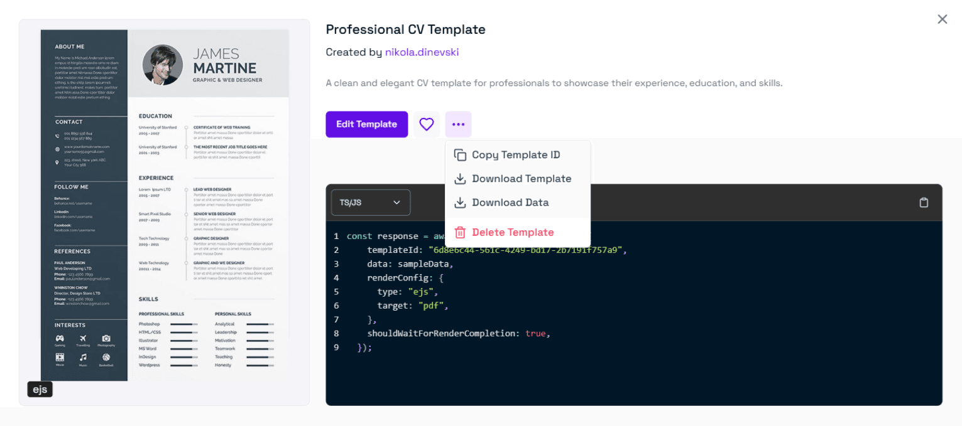Open the nikola.dinevski creator profile link
The width and height of the screenshot is (962, 426).
(x=422, y=52)
